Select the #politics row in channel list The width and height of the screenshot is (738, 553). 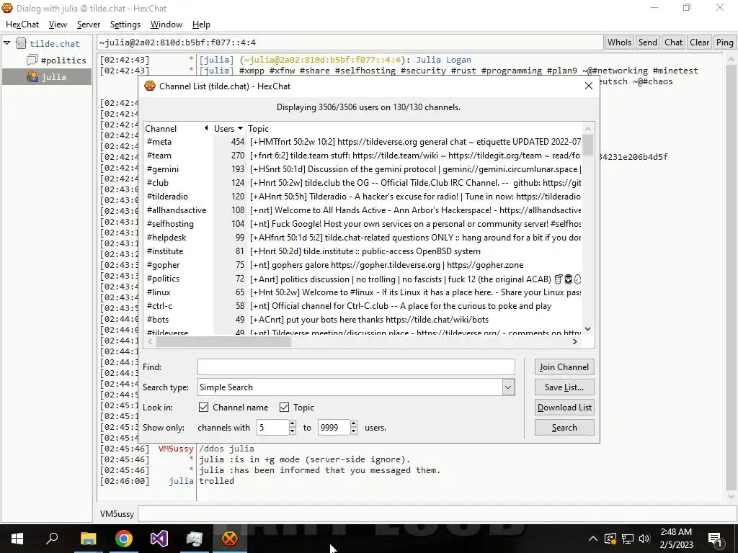tap(363, 279)
